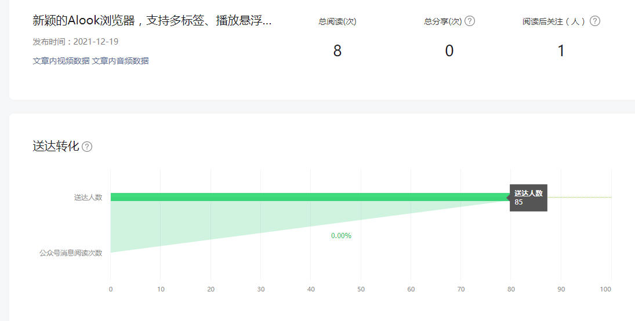Open 文章内视频数据 link
Image resolution: width=635 pixels, height=321 pixels.
(x=61, y=61)
